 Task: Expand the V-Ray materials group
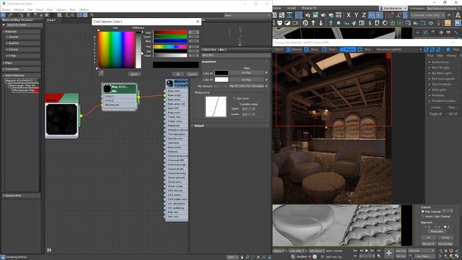point(22,56)
